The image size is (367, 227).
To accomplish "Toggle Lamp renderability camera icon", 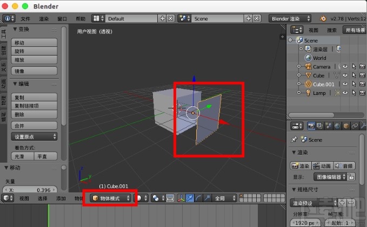I will (x=362, y=93).
